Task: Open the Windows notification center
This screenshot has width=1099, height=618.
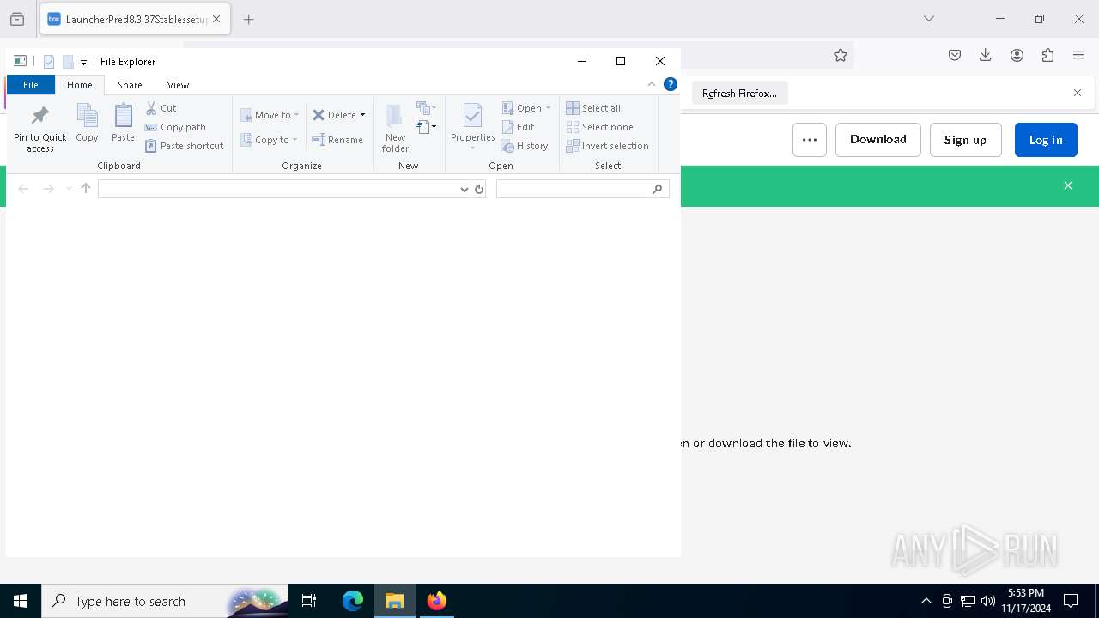Action: coord(1071,601)
